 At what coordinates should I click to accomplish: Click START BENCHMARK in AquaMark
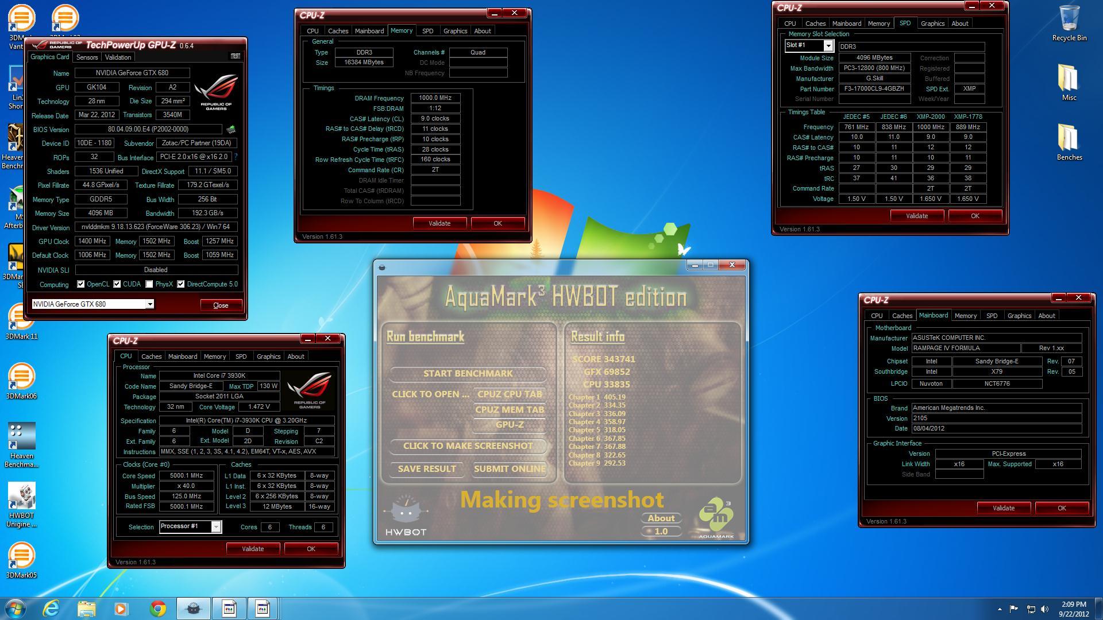[x=468, y=374]
